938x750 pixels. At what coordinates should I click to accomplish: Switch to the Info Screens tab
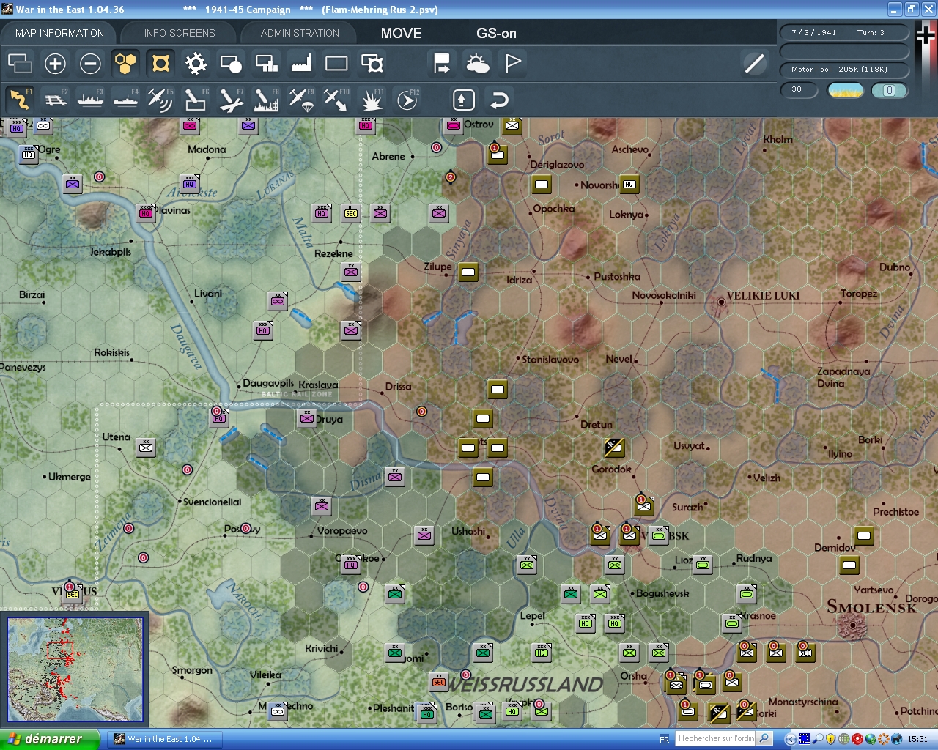[180, 33]
